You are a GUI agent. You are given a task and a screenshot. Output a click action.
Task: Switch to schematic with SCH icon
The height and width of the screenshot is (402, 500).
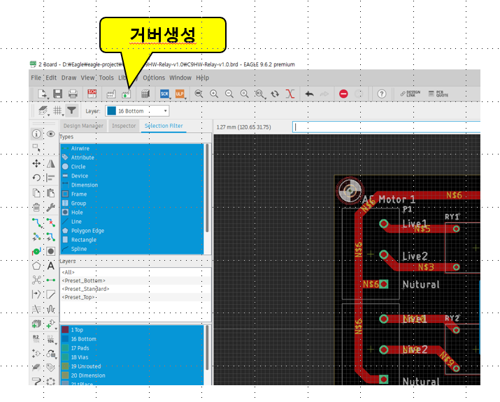tap(92, 93)
